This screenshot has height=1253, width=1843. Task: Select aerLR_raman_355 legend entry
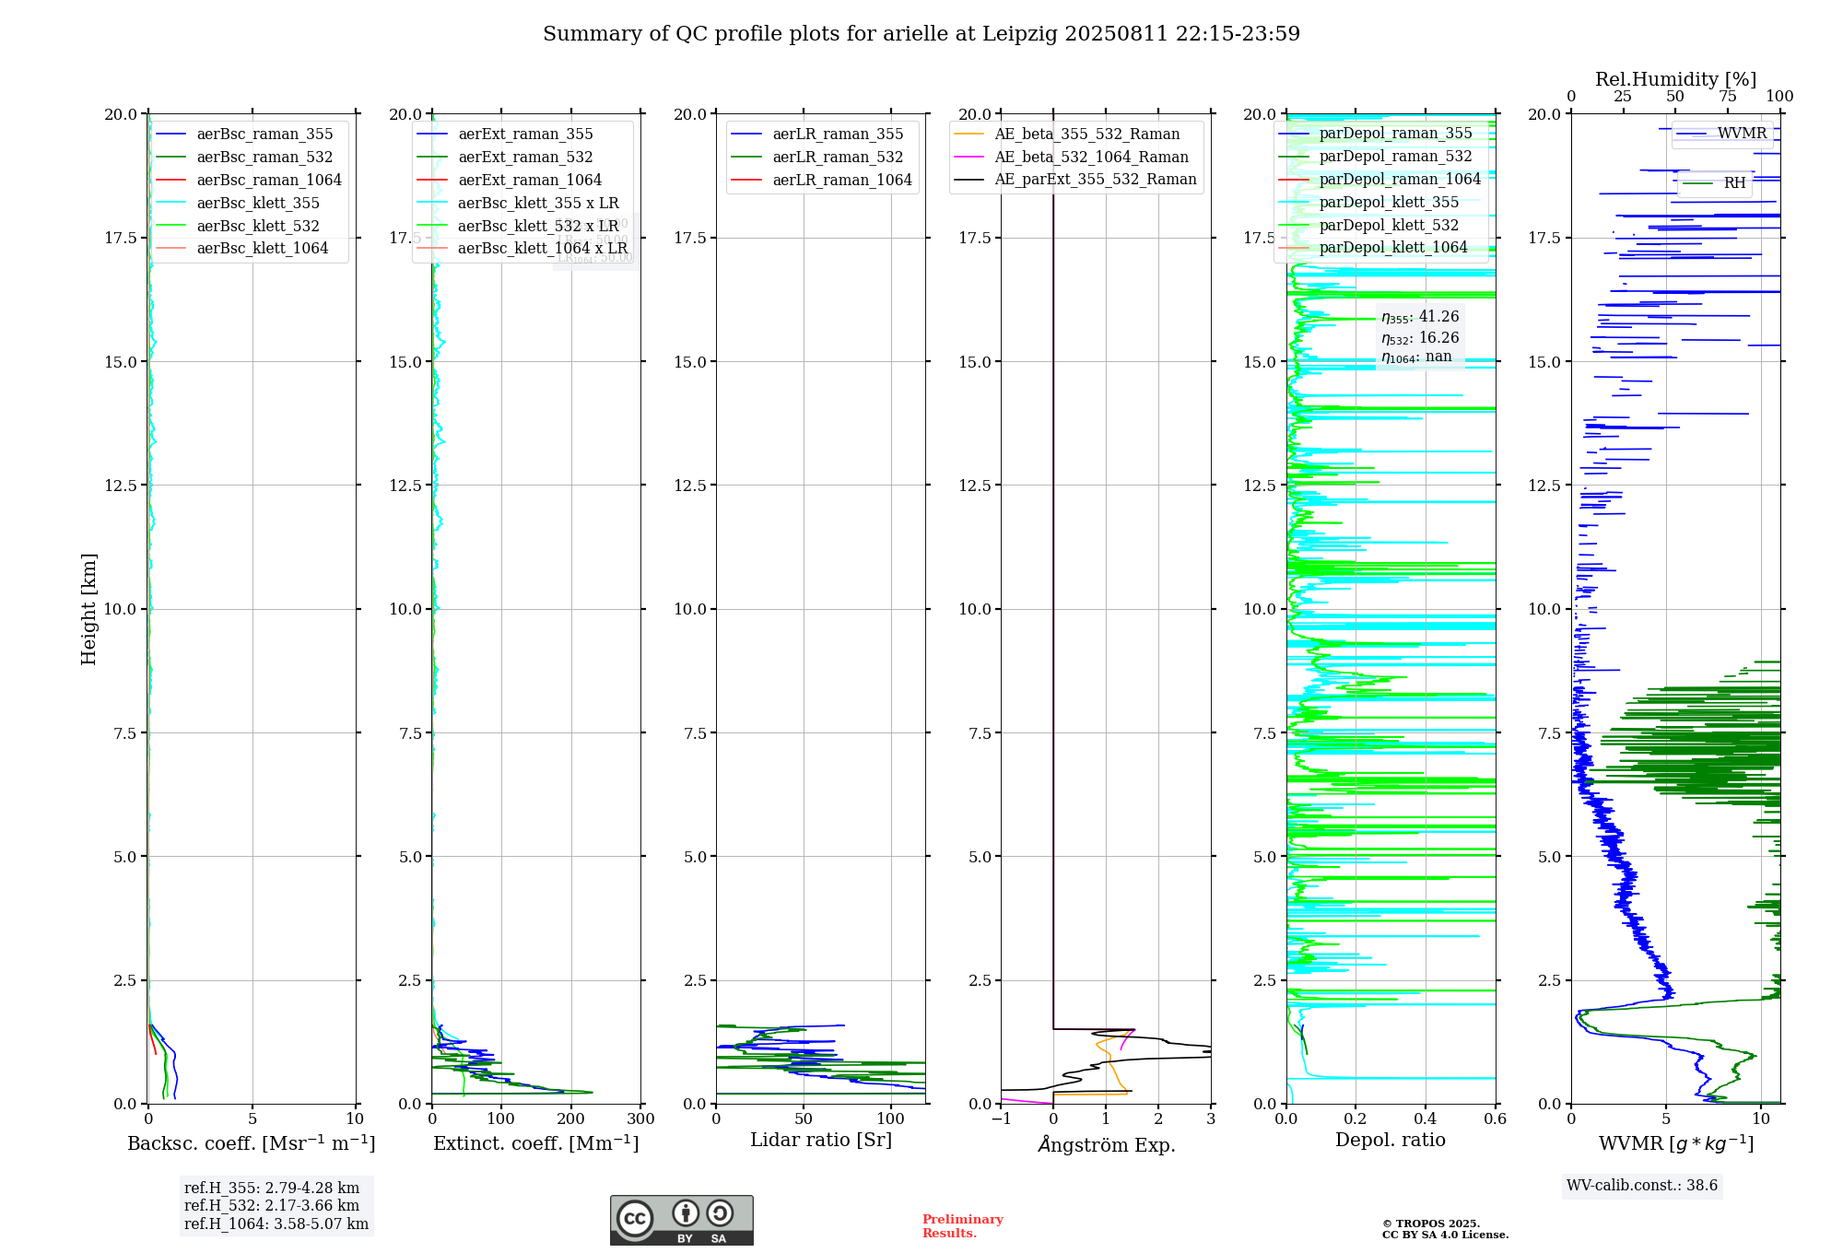(x=818, y=135)
